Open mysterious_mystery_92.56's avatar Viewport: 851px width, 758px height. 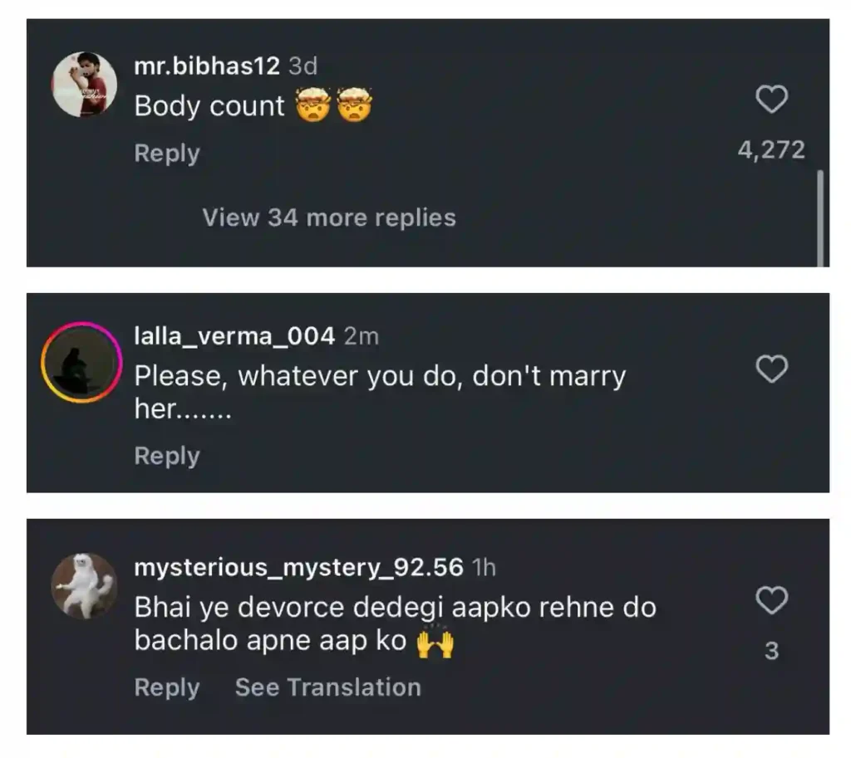click(x=85, y=584)
